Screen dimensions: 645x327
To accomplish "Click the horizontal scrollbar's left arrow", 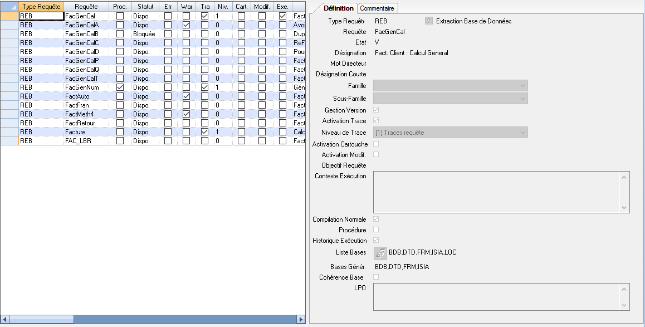I will [4, 319].
